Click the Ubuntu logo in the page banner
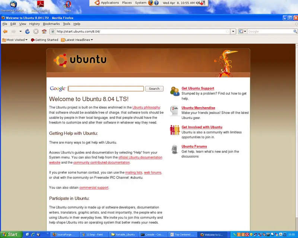Viewport: 298px width, 238px height. pos(80,60)
